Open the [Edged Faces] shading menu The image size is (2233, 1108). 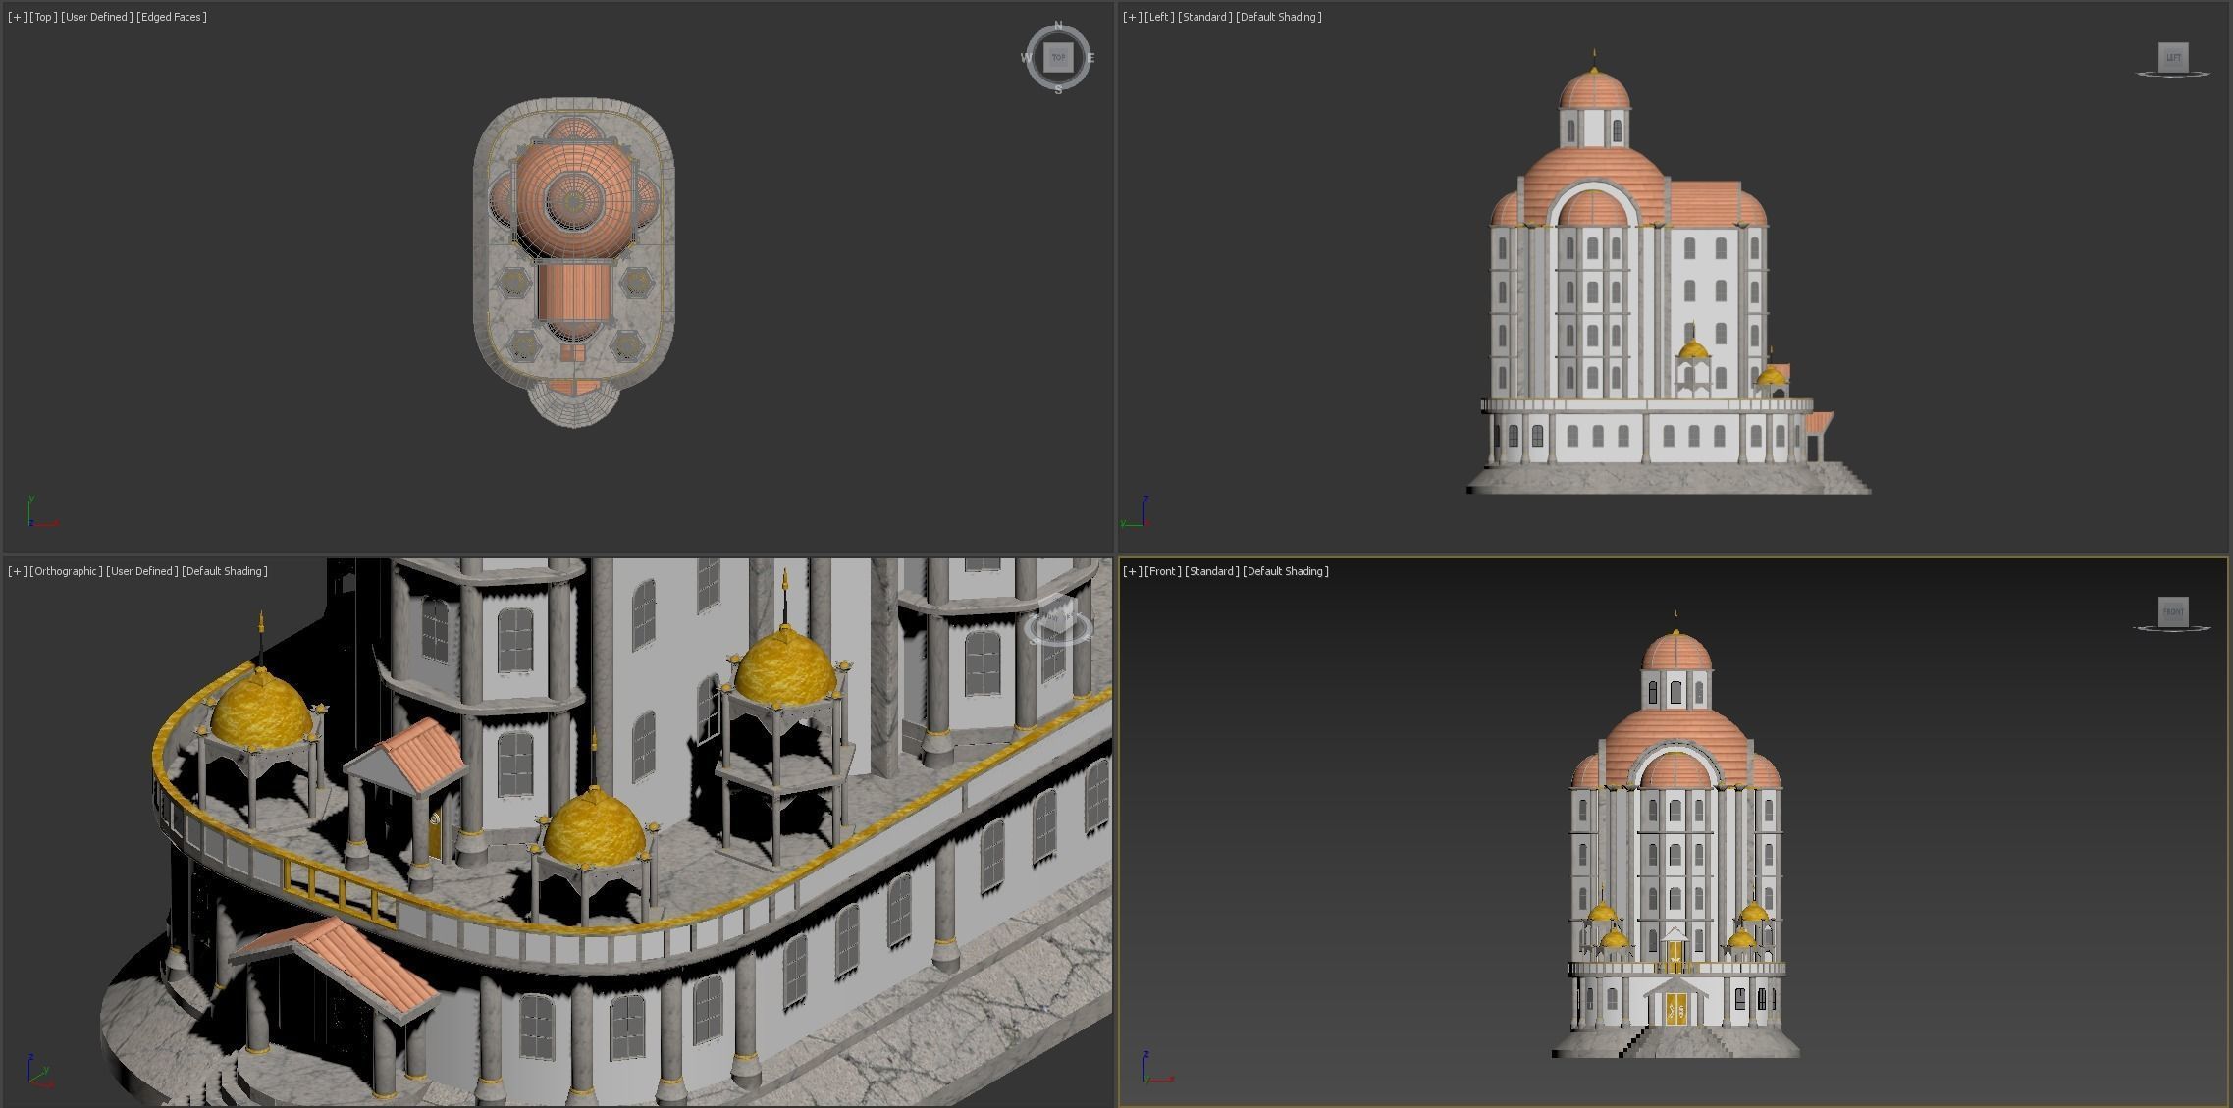point(172,17)
